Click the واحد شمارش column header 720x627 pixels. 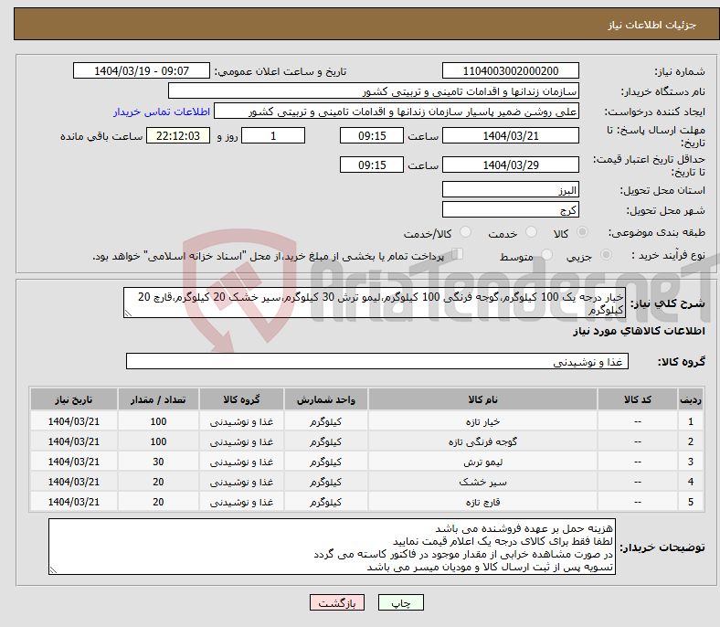pyautogui.click(x=326, y=399)
